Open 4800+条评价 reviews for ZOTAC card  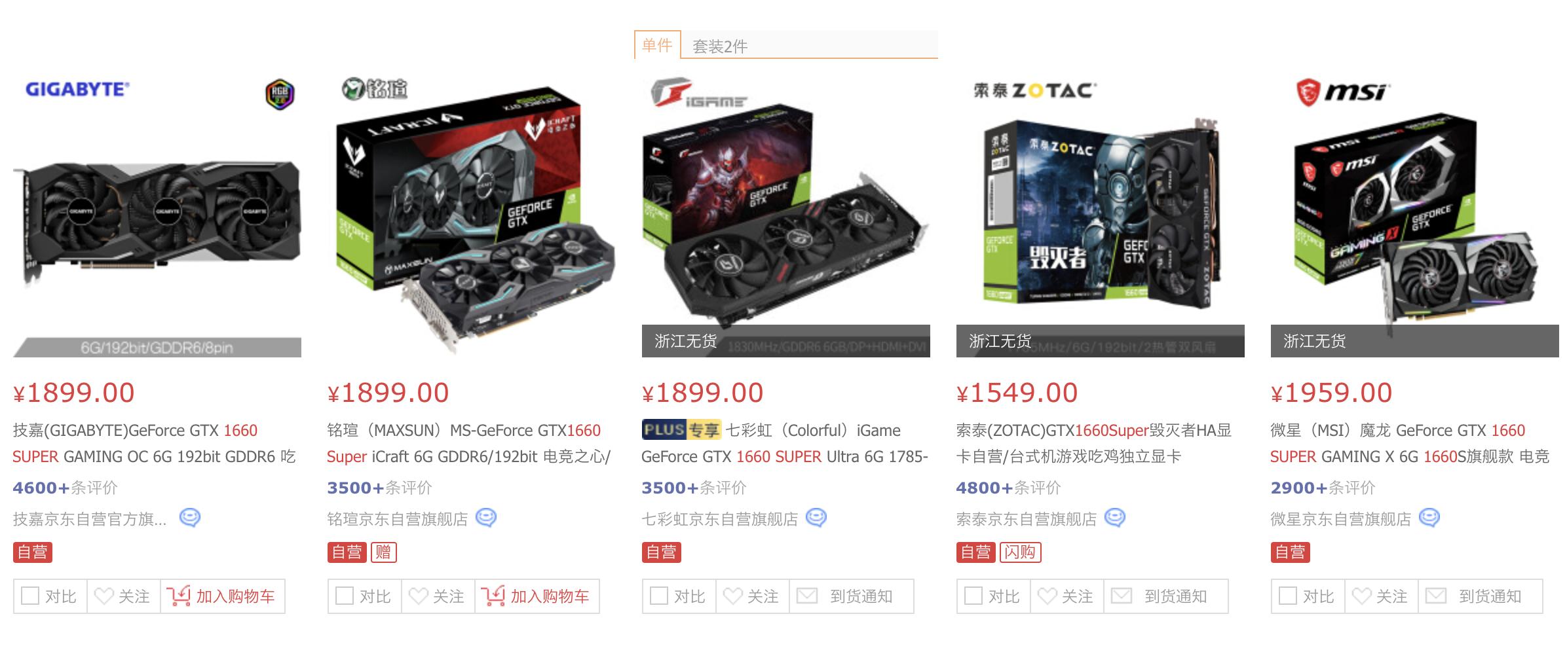tap(1008, 488)
